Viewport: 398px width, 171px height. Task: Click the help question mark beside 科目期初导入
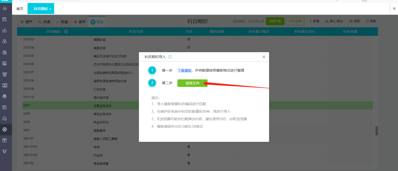[170, 57]
